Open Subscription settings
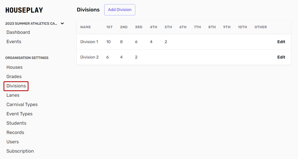This screenshot has width=298, height=159. [20, 151]
